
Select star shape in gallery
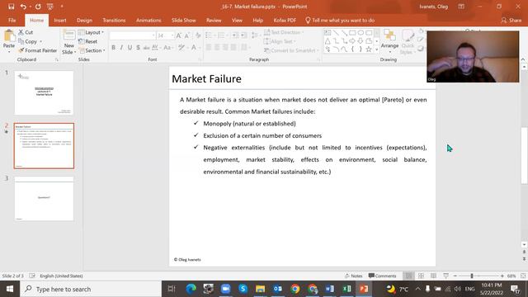pyautogui.click(x=369, y=49)
